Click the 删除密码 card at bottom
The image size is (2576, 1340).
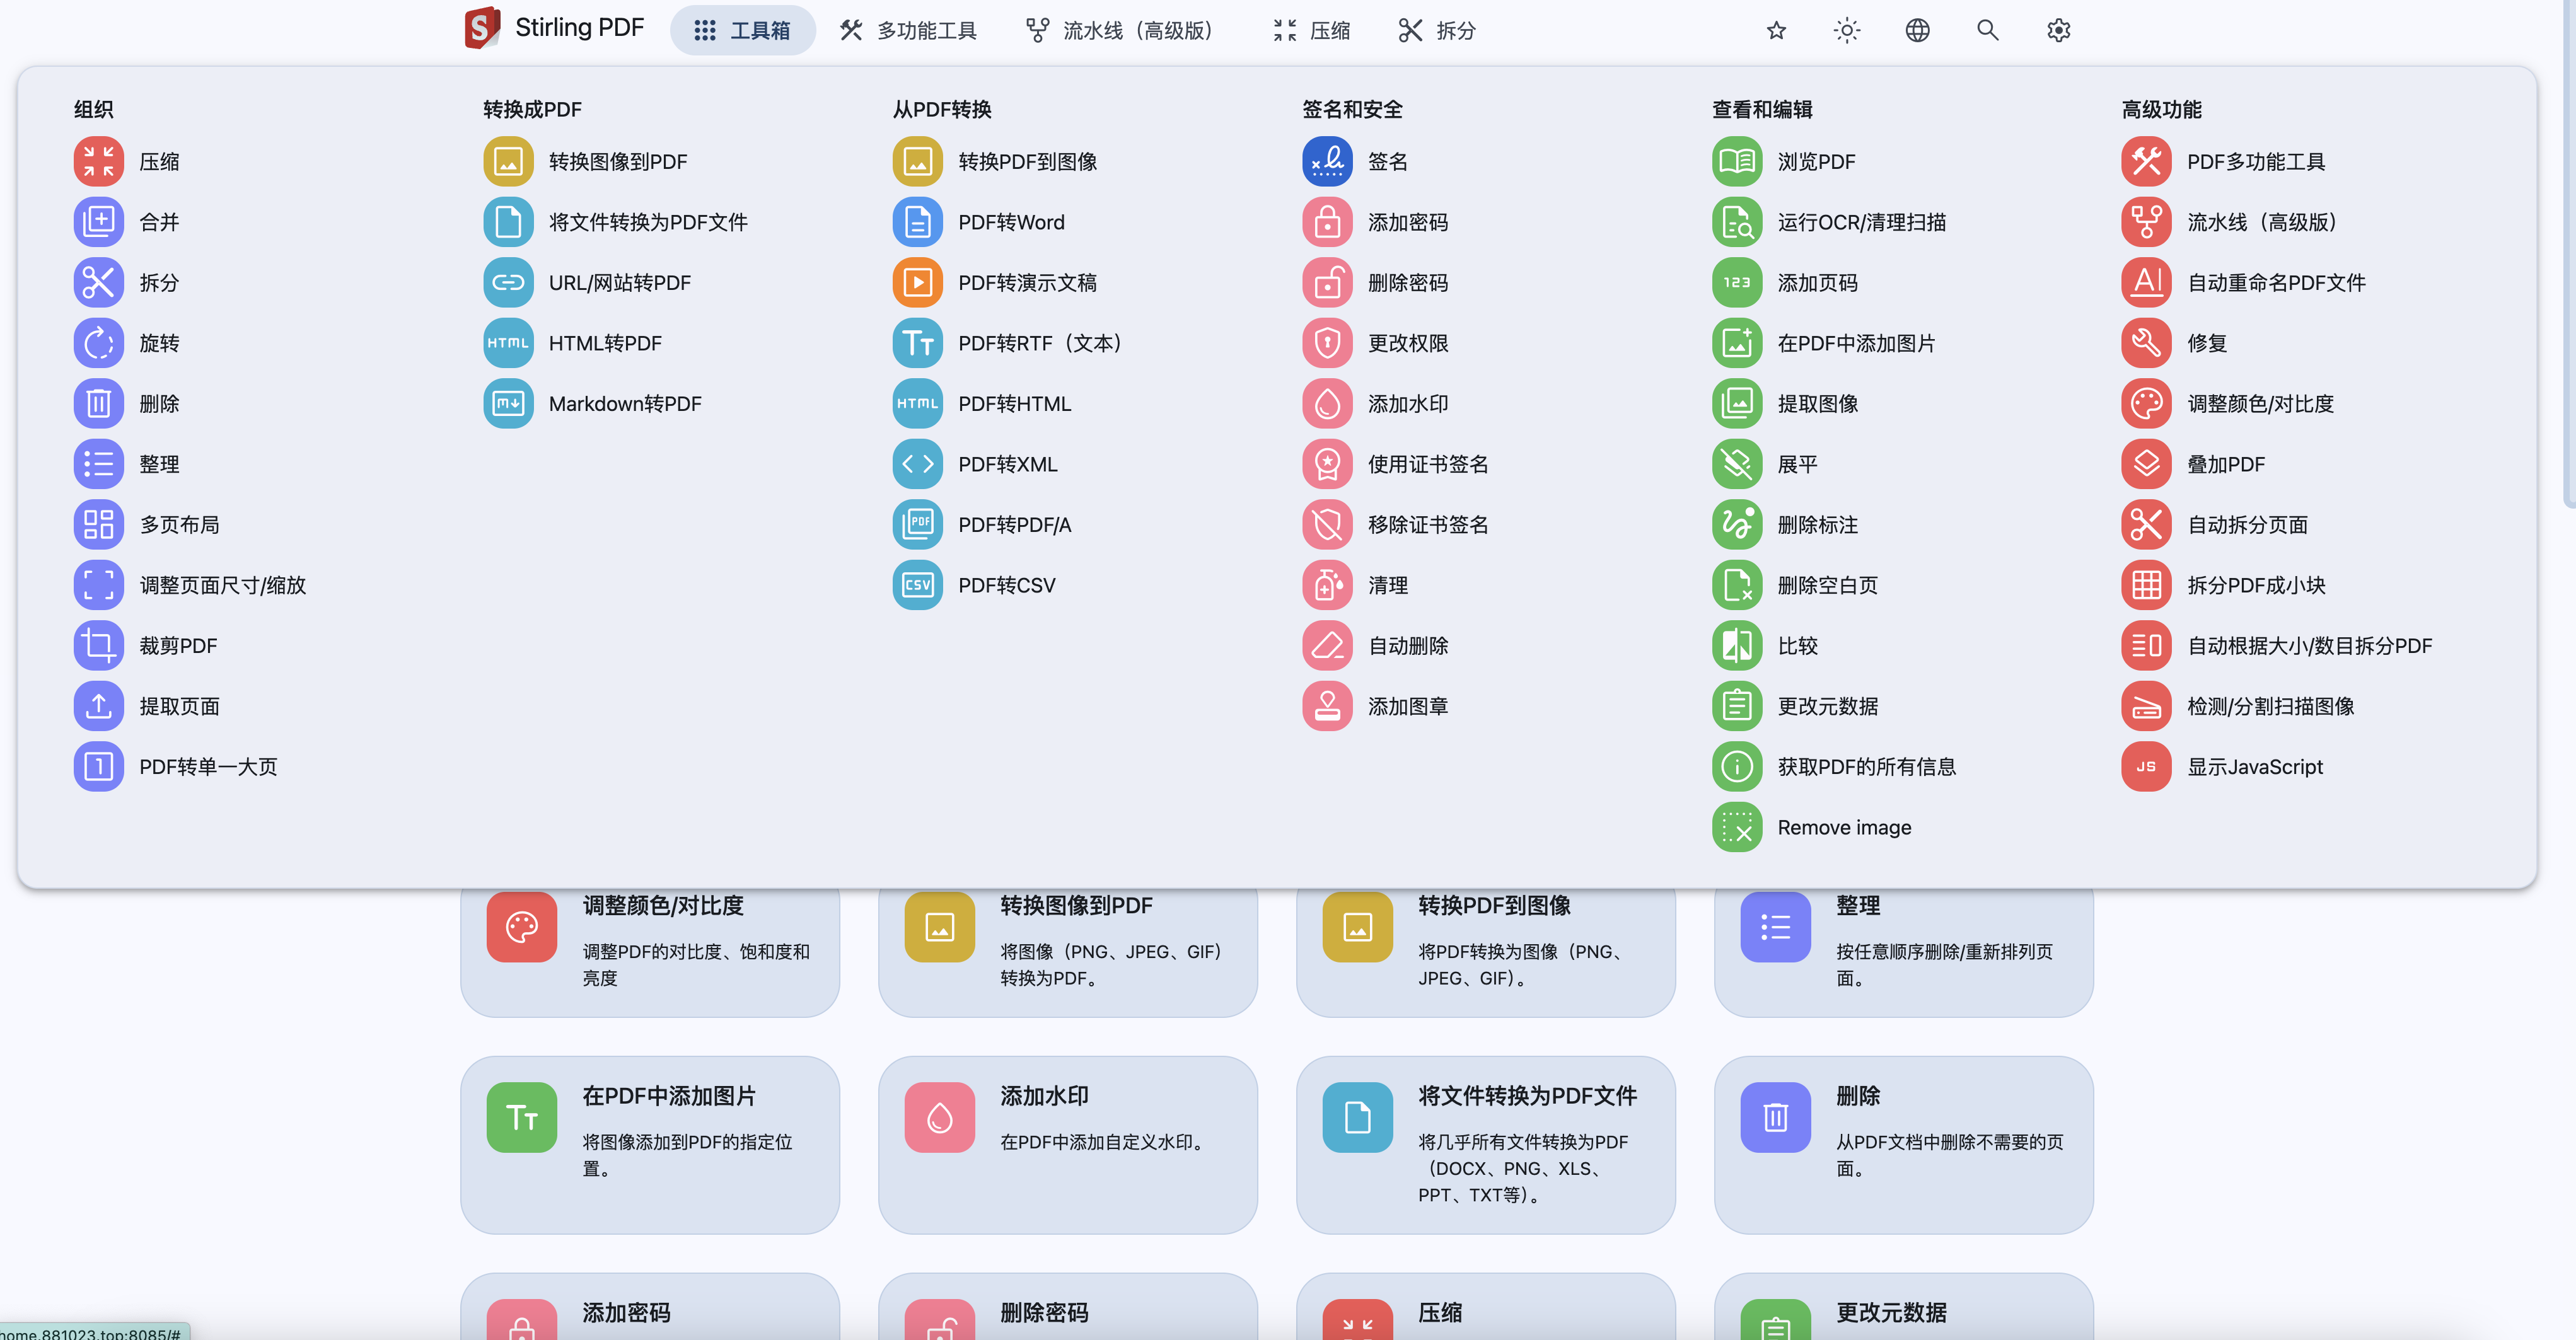(x=1067, y=1306)
